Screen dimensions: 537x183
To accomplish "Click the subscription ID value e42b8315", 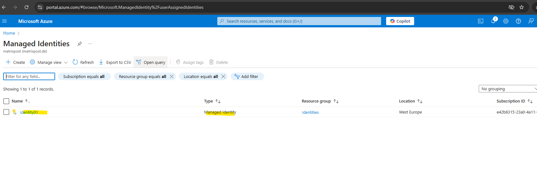I will 517,112.
